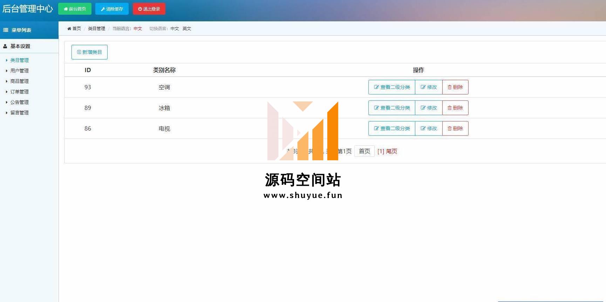The image size is (606, 302).
Task: Click the 退出登录 power button
Action: coord(149,9)
